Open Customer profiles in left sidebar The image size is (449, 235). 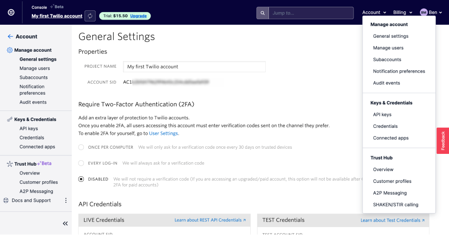(x=39, y=182)
